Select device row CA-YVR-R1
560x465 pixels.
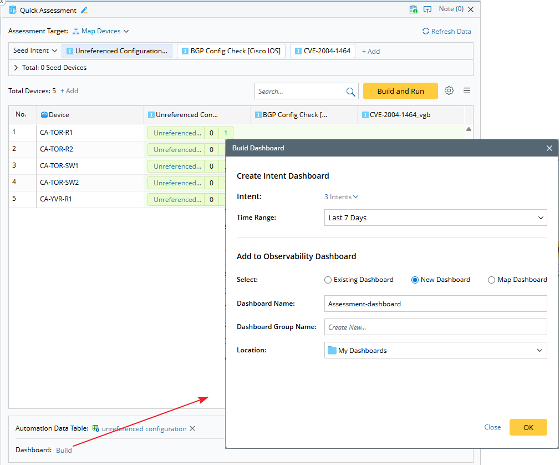point(55,199)
